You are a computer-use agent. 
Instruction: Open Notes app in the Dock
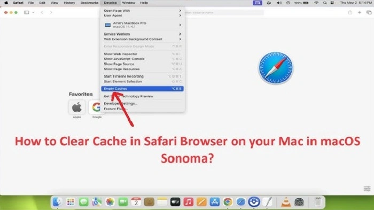[x=162, y=202]
